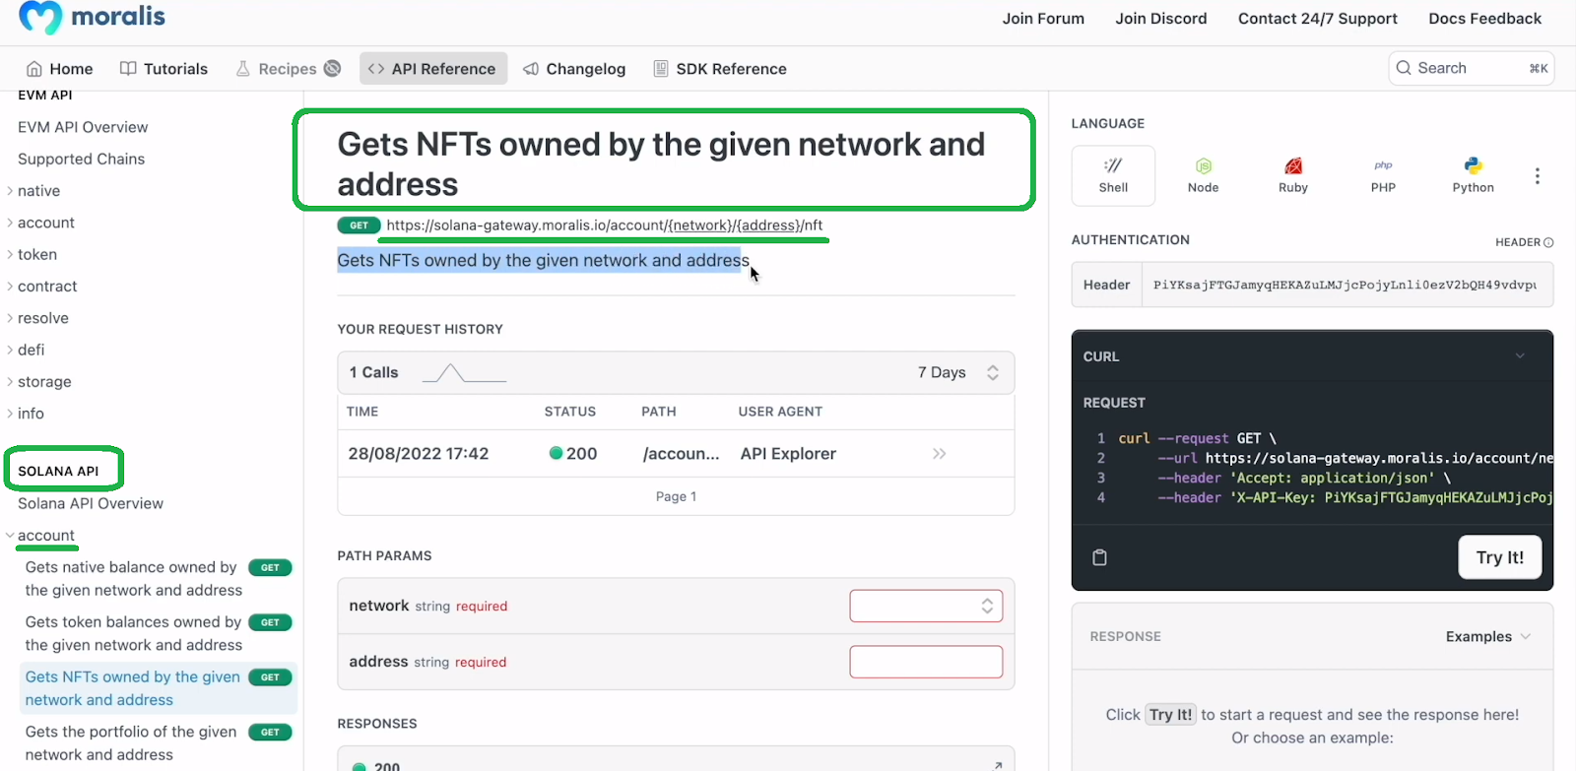The image size is (1576, 771).
Task: Open Solana API Overview page
Action: point(91,503)
